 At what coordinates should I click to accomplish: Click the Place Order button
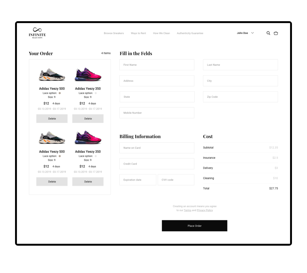(x=194, y=226)
